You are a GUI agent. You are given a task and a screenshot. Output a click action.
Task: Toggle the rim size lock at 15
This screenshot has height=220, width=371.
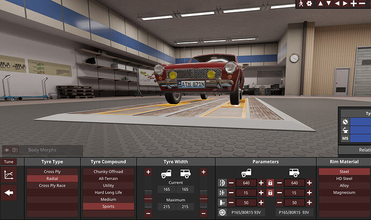click(x=270, y=193)
